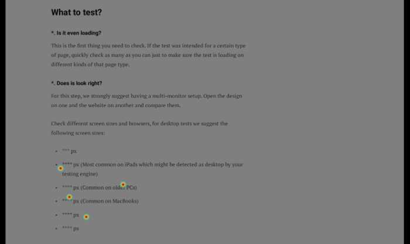Click the "**** px" text of the fifth bullet
The image size is (410, 244).
(x=70, y=215)
